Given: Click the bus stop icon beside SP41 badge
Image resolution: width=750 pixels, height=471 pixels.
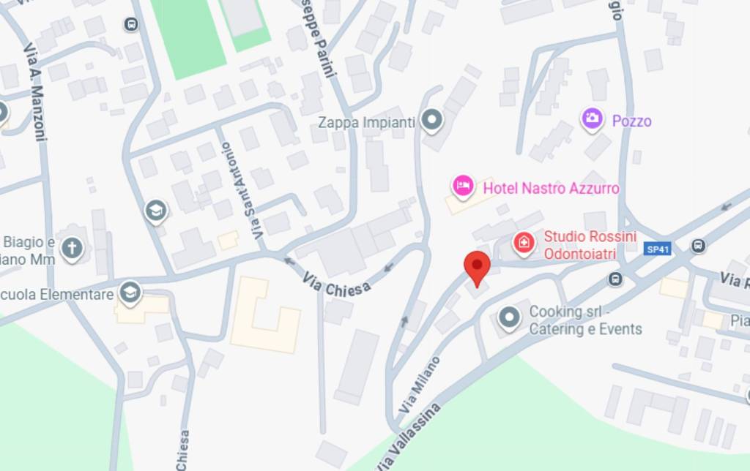Looking at the screenshot, I should click(698, 246).
